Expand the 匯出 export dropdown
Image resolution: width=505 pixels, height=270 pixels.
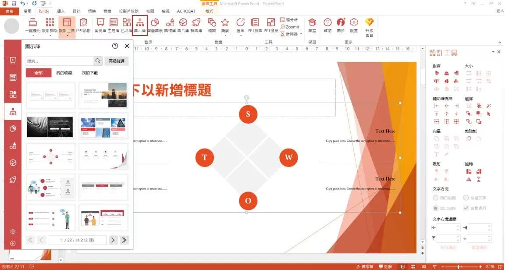pyautogui.click(x=241, y=36)
